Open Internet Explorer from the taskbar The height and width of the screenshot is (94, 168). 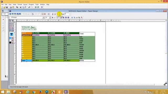pos(28,92)
